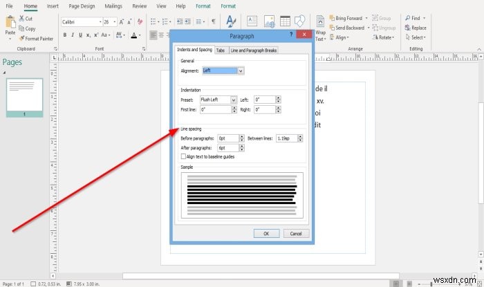Click the Paste icon in Clipboard group
484x287 pixels.
pos(10,22)
